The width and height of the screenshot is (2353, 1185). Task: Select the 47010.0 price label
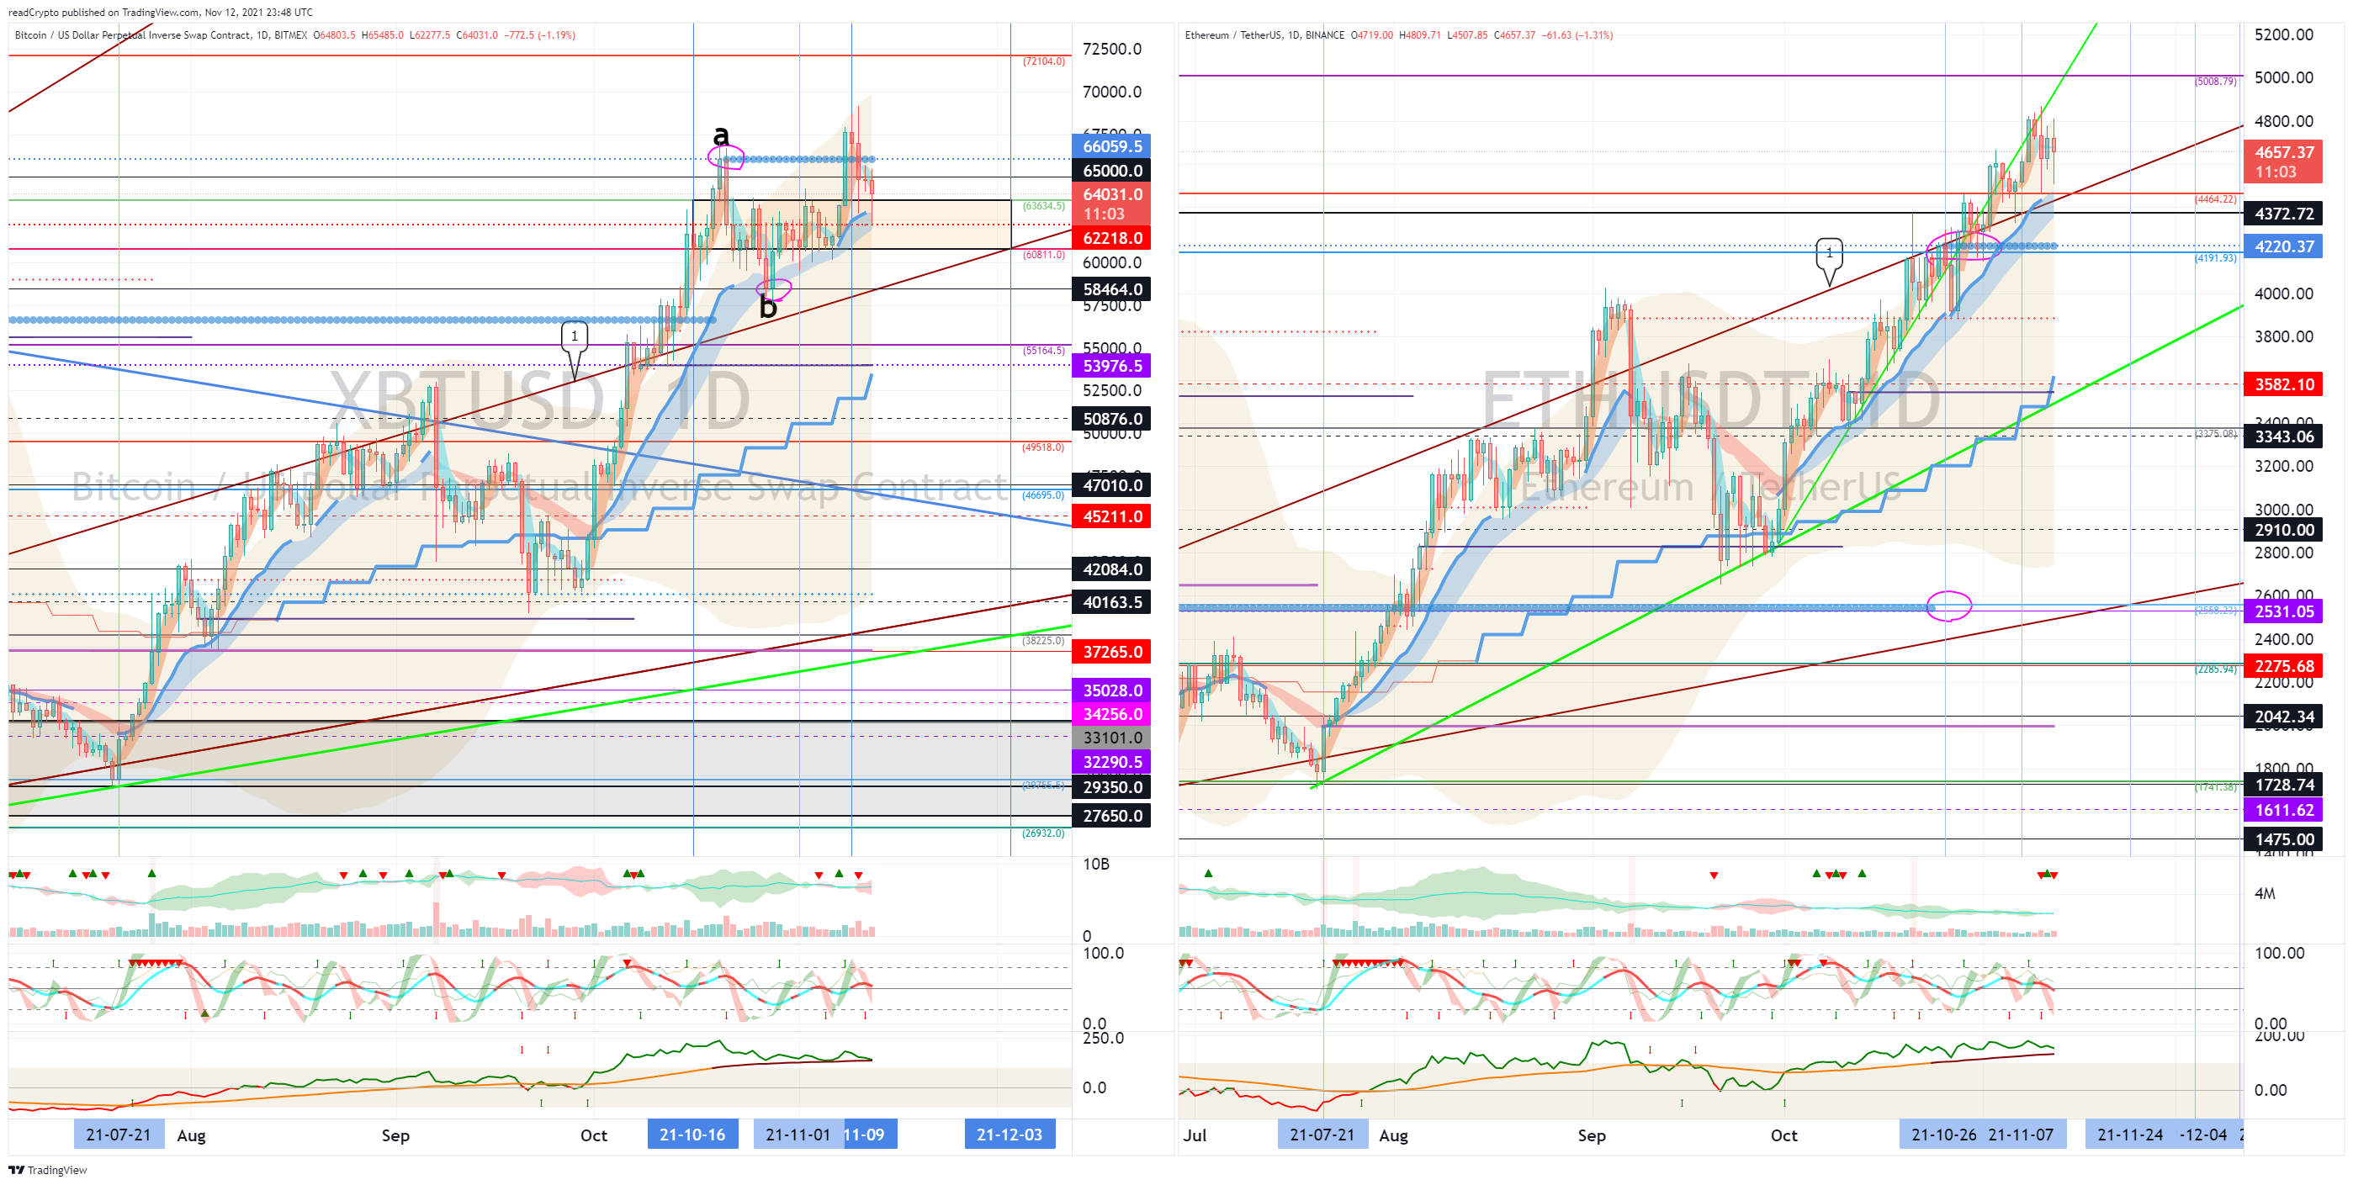coord(1111,484)
